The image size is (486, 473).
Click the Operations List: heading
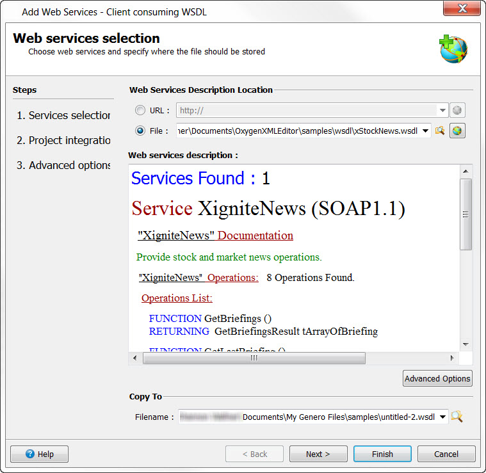click(177, 298)
